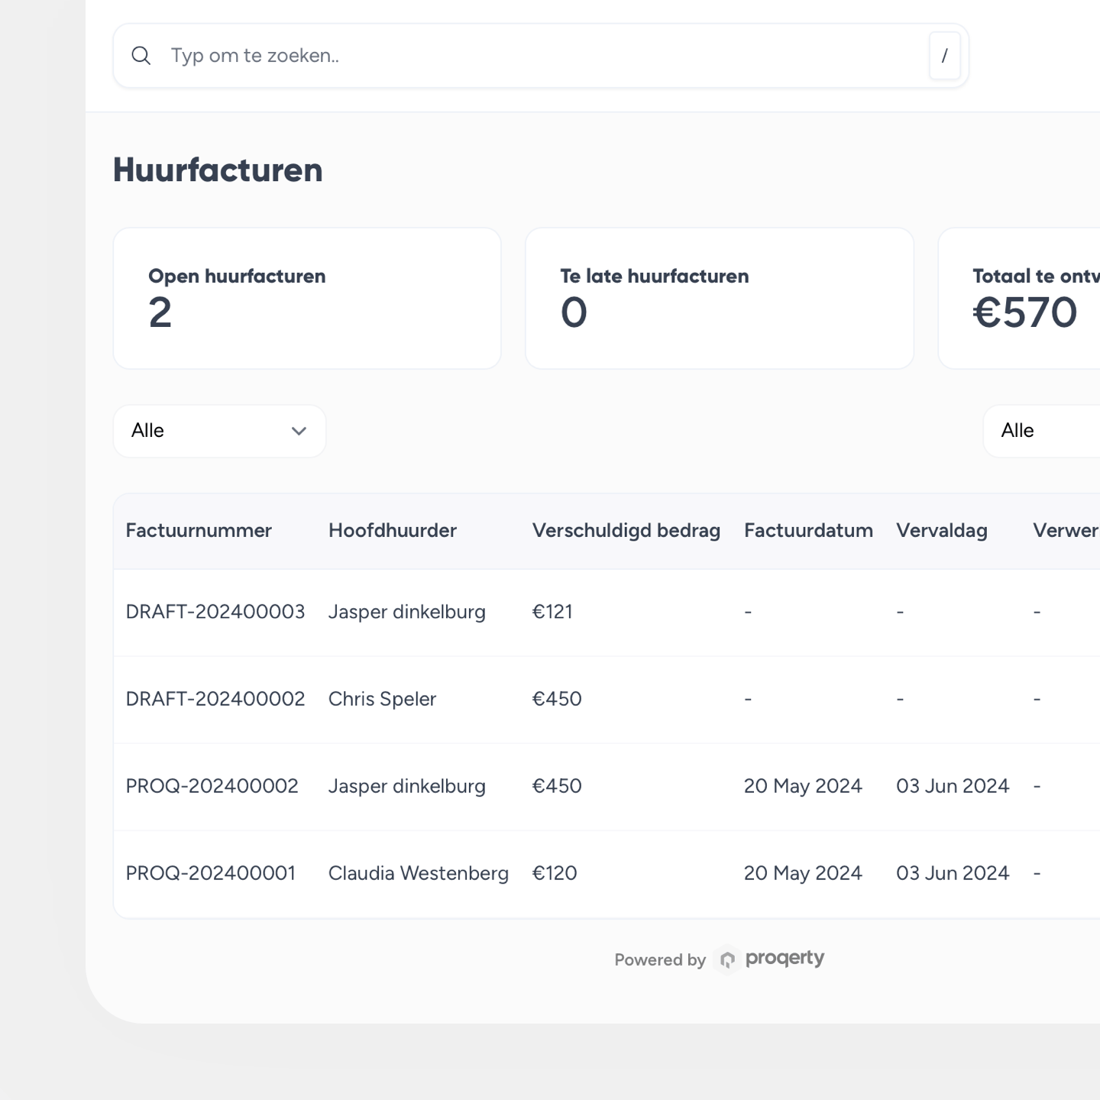Click 'Jasper dinkelburg' in DRAFT-202400003 row
The height and width of the screenshot is (1100, 1100).
coord(407,612)
